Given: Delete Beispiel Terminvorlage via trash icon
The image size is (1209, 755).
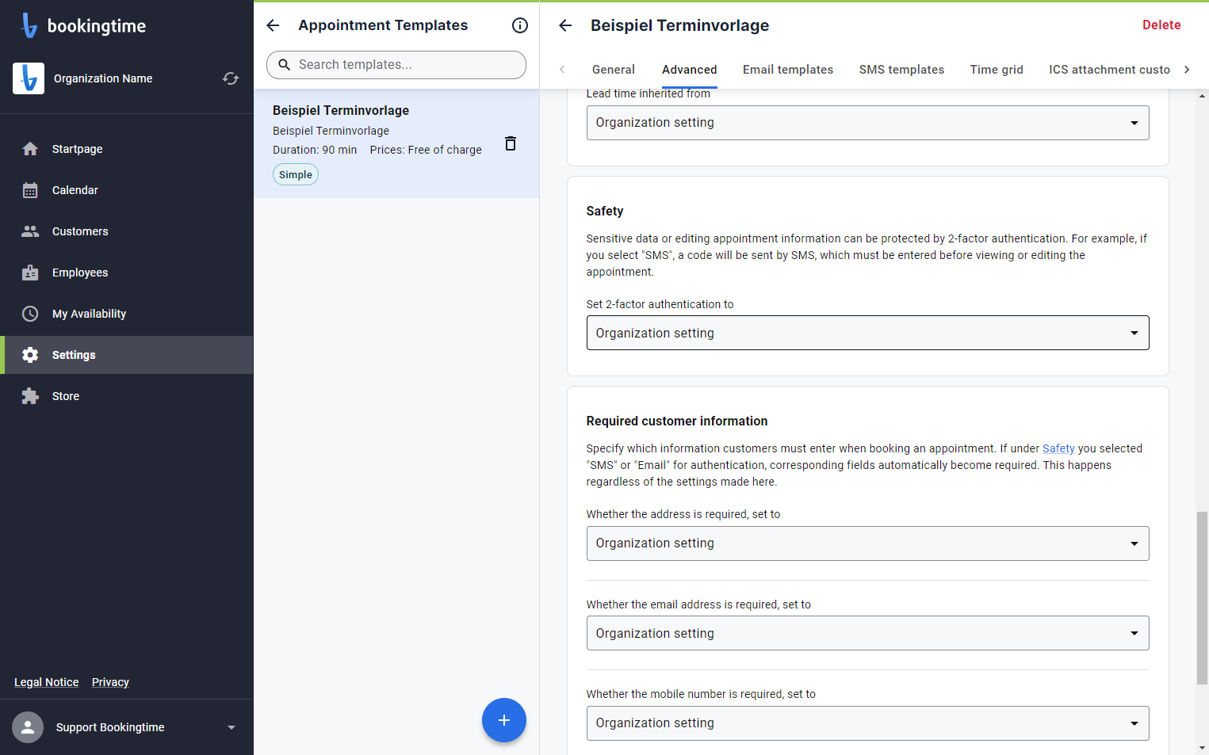Looking at the screenshot, I should 511,143.
